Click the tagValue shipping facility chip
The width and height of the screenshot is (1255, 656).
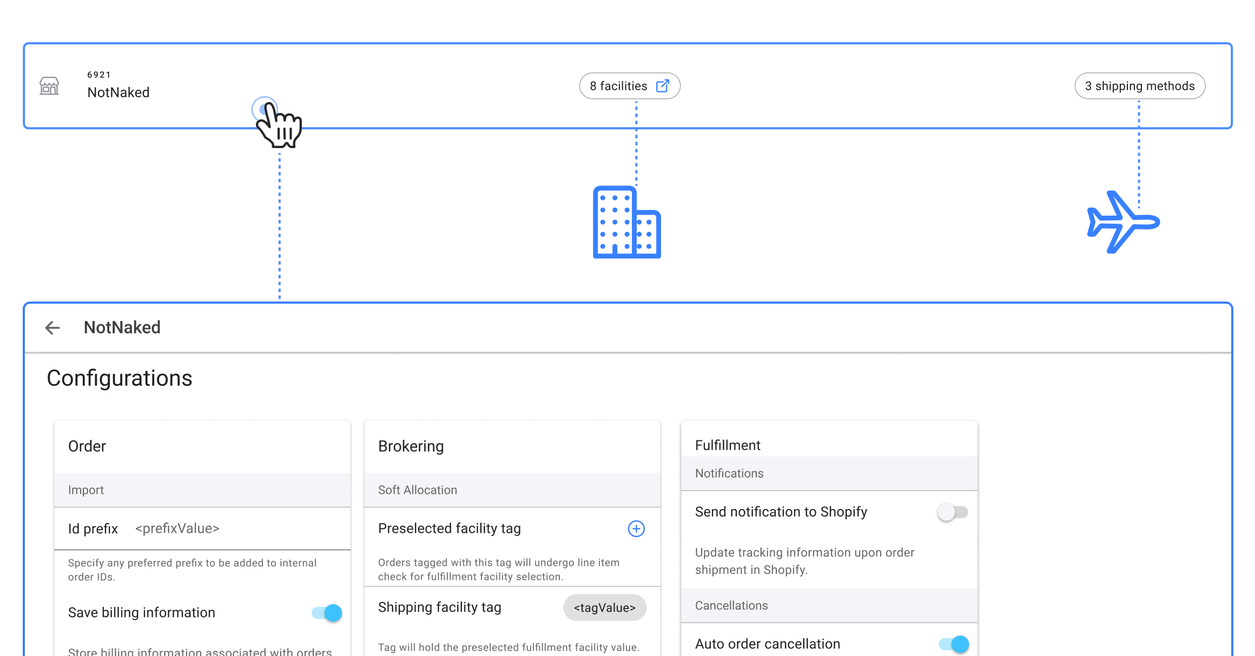coord(604,608)
